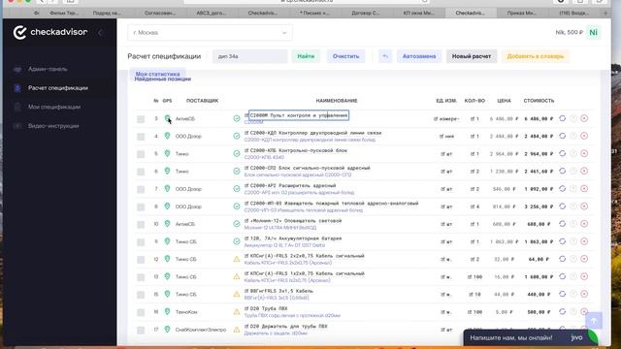Delete the С2000М row with red circle icon

(x=584, y=118)
